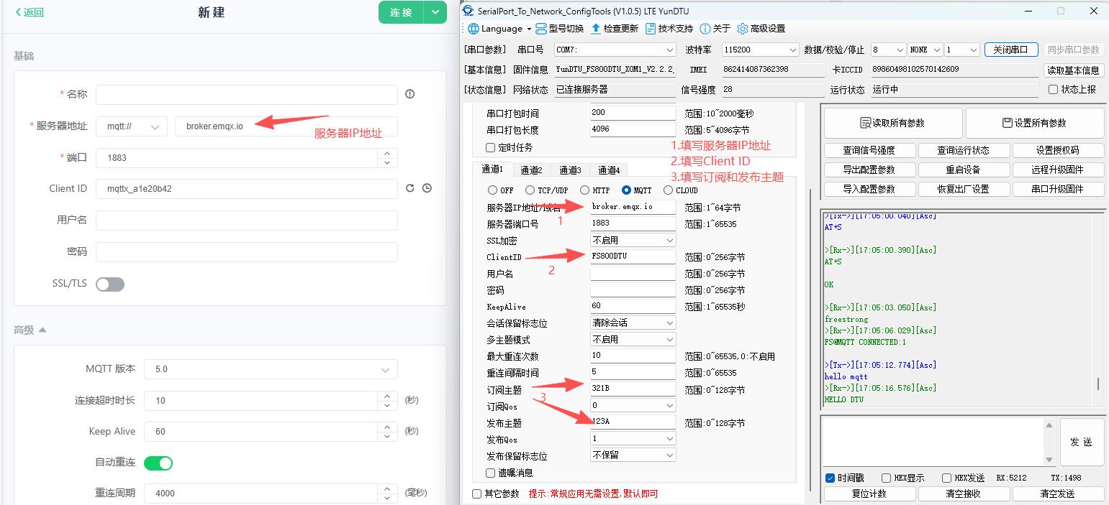Select the TCP/UDP radio button
Viewport: 1109px width, 505px height.
click(x=530, y=190)
